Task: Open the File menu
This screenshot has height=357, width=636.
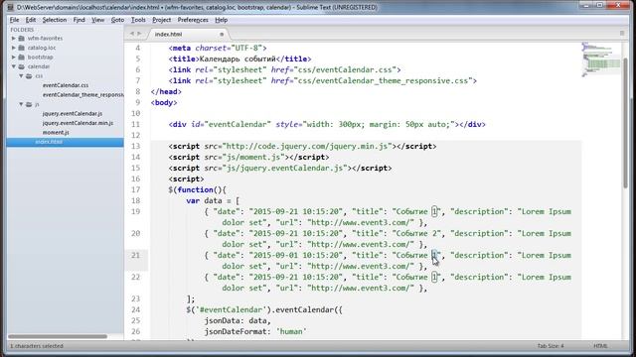Action: [14, 20]
